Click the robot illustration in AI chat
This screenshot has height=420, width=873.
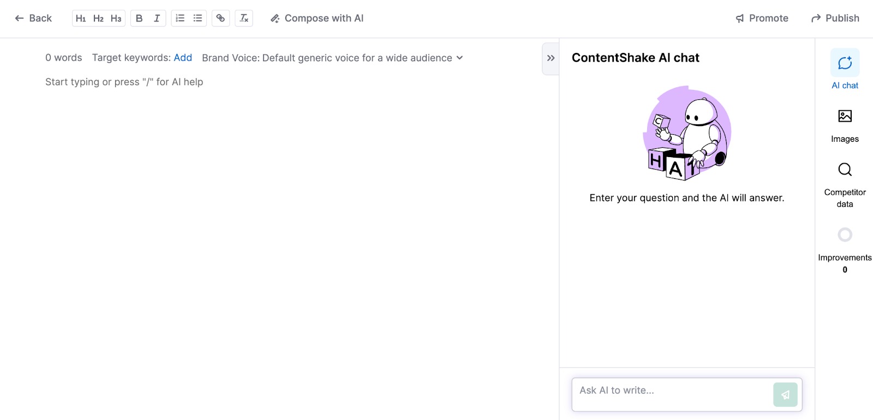click(x=687, y=133)
